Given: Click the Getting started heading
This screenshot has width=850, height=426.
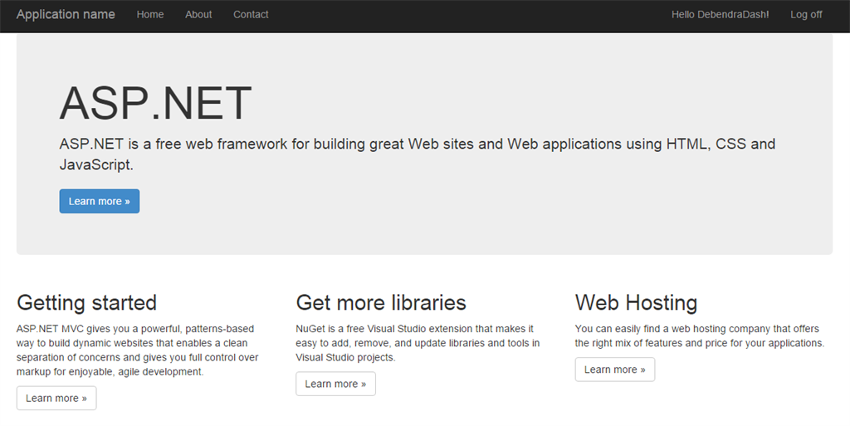Looking at the screenshot, I should point(86,302).
